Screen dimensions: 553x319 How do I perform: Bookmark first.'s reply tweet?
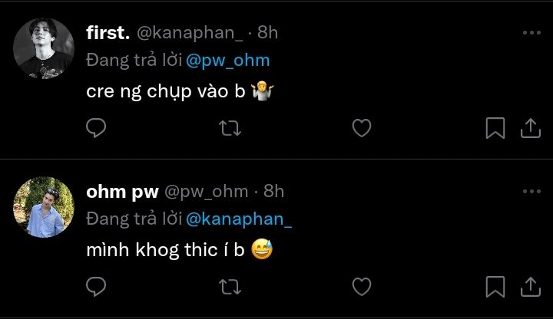pyautogui.click(x=495, y=128)
